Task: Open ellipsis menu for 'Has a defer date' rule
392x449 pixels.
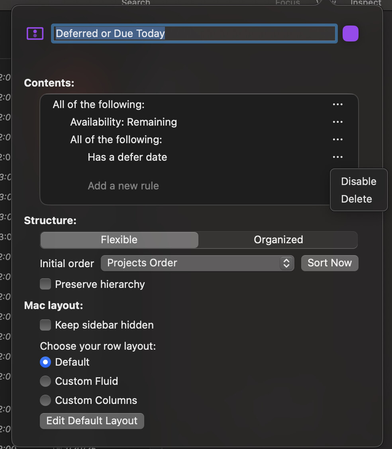Action: tap(337, 157)
